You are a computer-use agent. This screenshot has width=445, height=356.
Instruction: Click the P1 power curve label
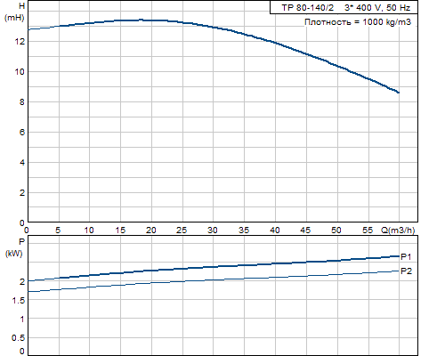(x=406, y=257)
